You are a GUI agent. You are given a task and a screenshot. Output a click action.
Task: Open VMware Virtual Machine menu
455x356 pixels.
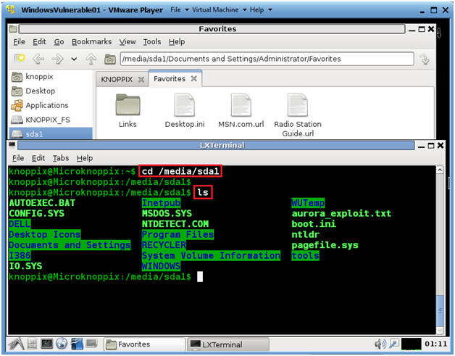(219, 10)
